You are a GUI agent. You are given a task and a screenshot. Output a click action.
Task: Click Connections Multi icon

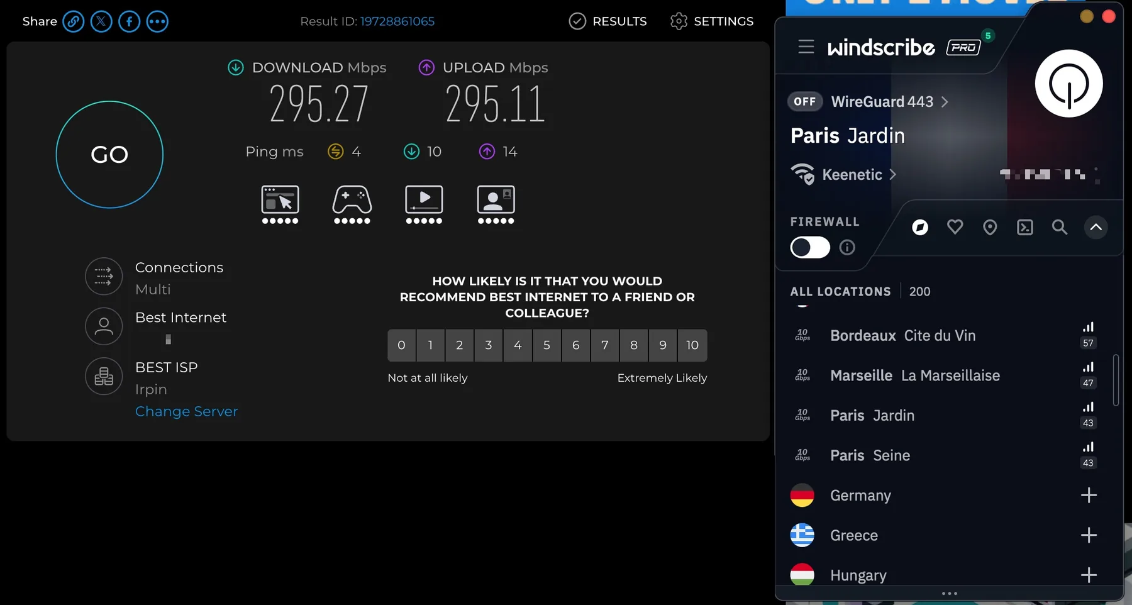click(104, 276)
